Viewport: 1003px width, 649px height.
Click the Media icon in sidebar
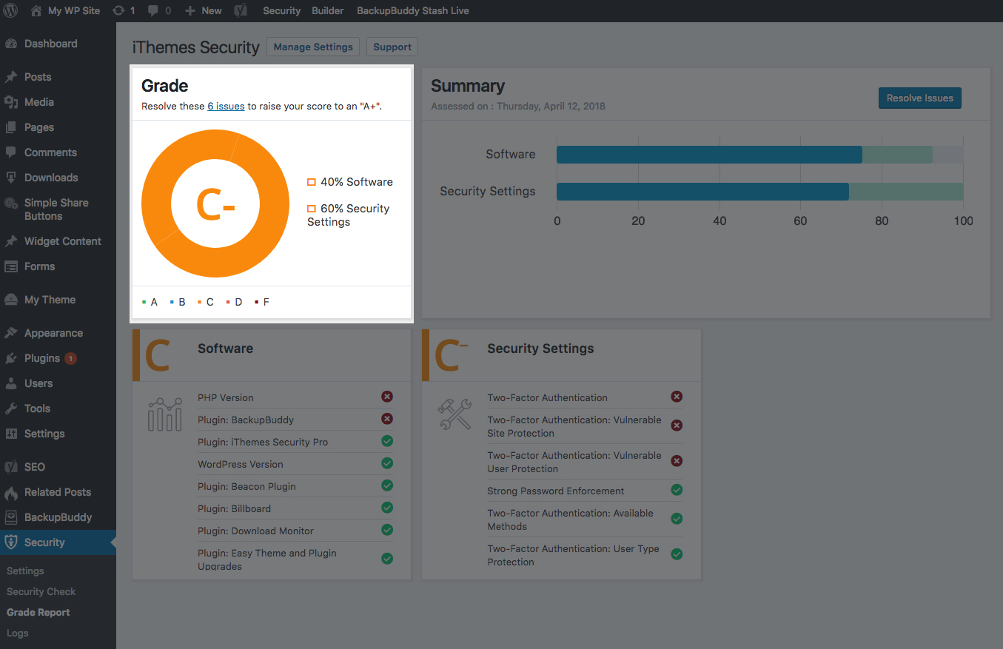pos(11,102)
